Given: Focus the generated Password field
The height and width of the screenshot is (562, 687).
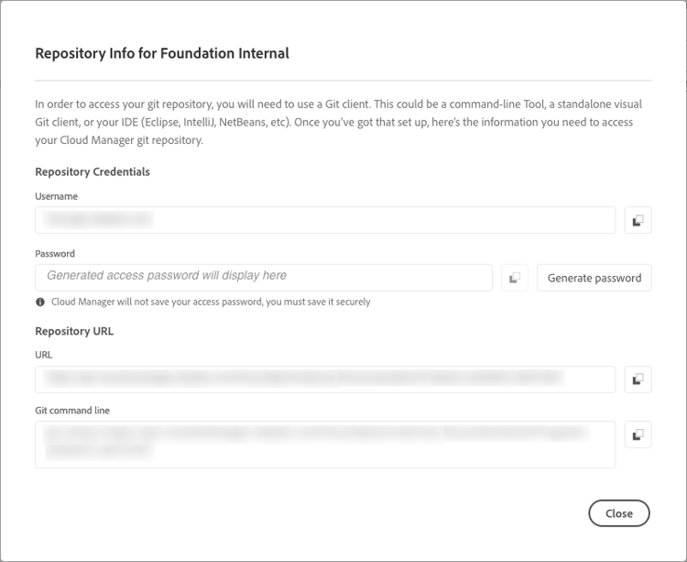Looking at the screenshot, I should 264,277.
